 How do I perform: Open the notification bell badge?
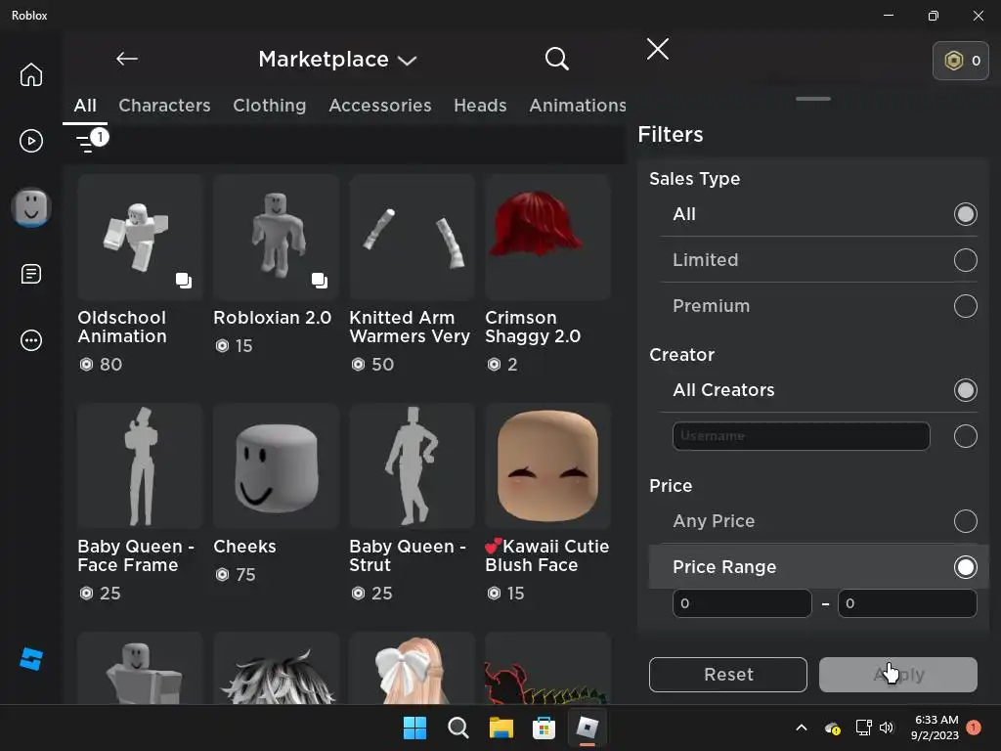click(974, 728)
